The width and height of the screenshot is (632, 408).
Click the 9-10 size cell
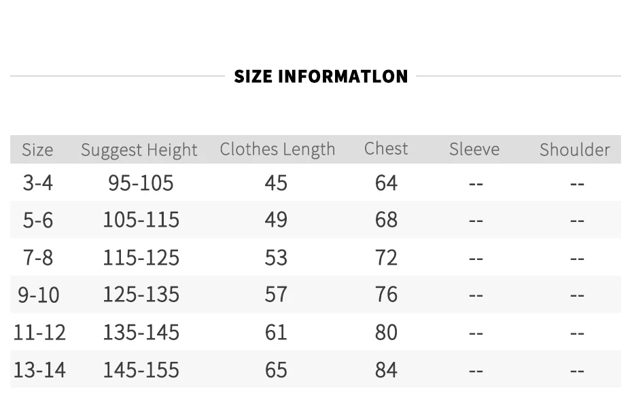(39, 295)
